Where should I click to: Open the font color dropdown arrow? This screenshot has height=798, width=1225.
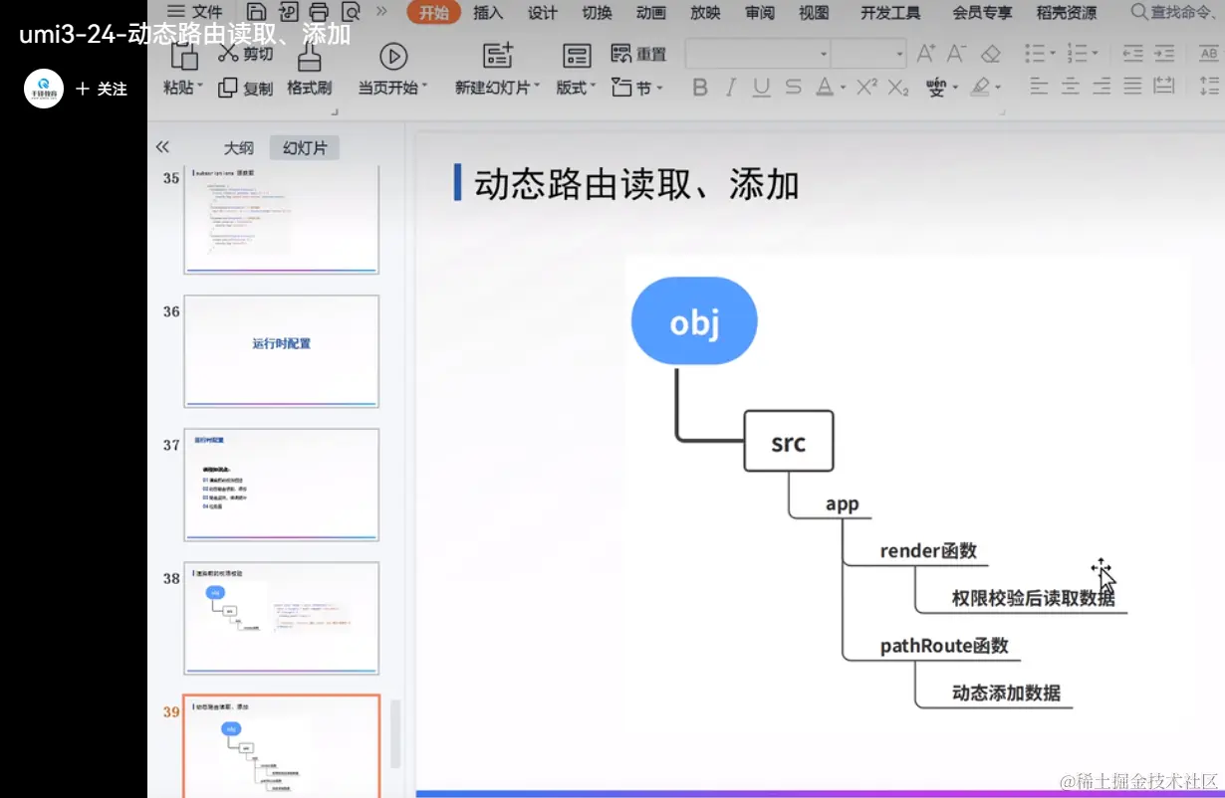click(842, 88)
